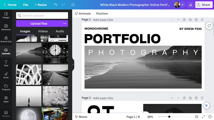This screenshot has width=214, height=120.
Task: Open more upload options ellipsis
Action: tap(65, 23)
